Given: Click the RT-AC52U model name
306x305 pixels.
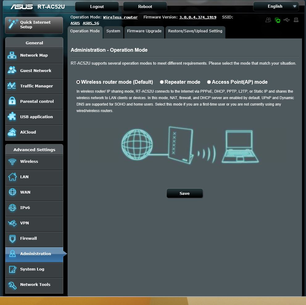Looking at the screenshot, I should (51, 7).
